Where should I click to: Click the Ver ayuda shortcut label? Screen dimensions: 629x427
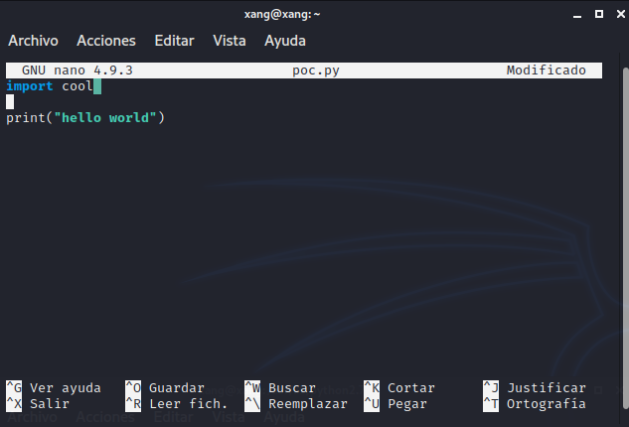(65, 388)
